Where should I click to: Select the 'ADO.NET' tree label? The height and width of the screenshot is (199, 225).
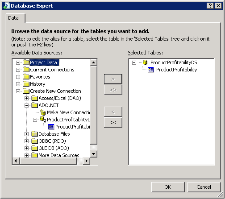click(49, 105)
